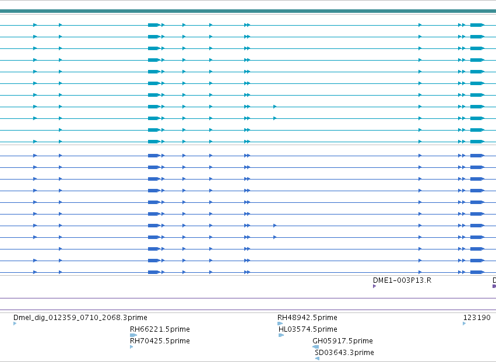Pick the HL03574.5prime feature glyph

281,335
